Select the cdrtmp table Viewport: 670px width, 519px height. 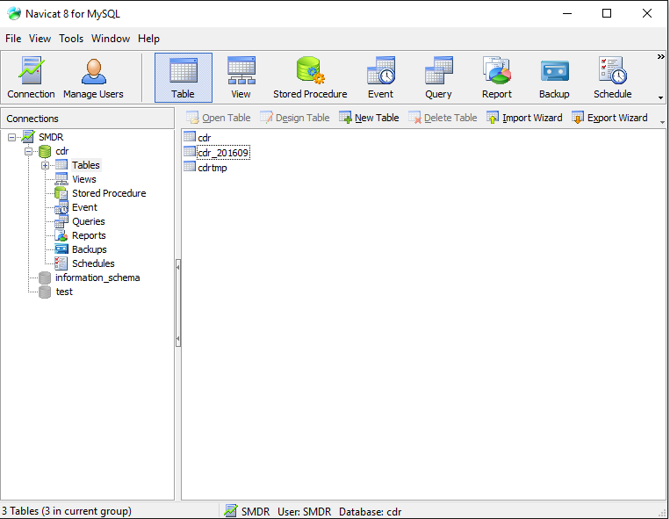[213, 168]
